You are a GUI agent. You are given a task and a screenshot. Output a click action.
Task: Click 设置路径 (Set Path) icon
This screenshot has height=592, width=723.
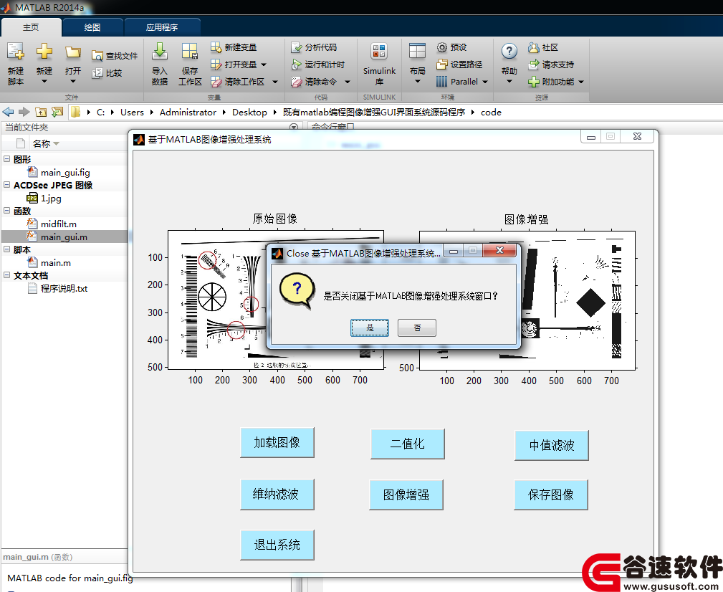[x=441, y=65]
